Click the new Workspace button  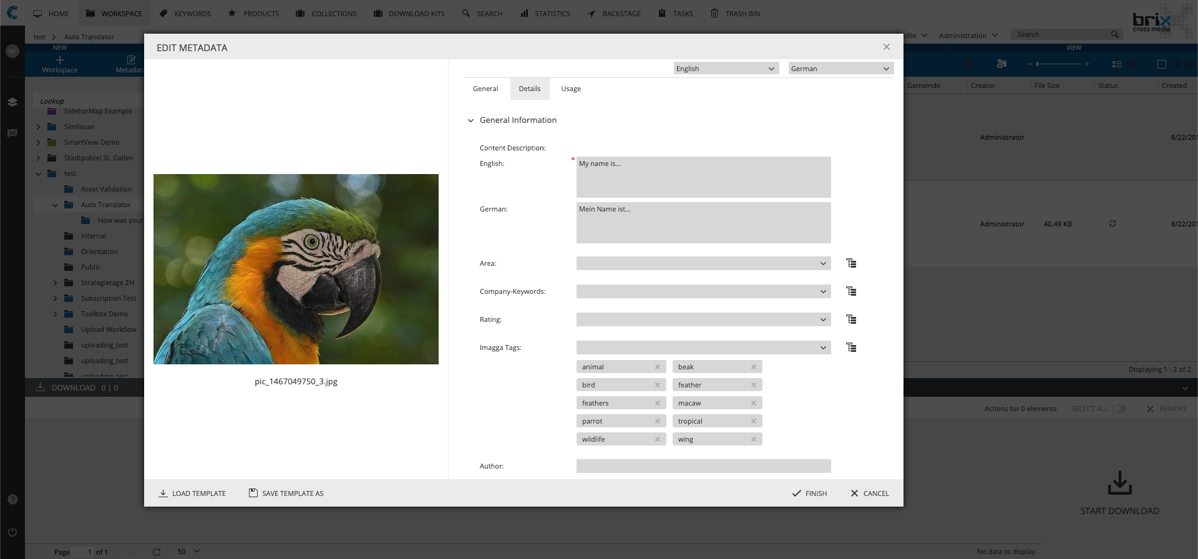(60, 64)
